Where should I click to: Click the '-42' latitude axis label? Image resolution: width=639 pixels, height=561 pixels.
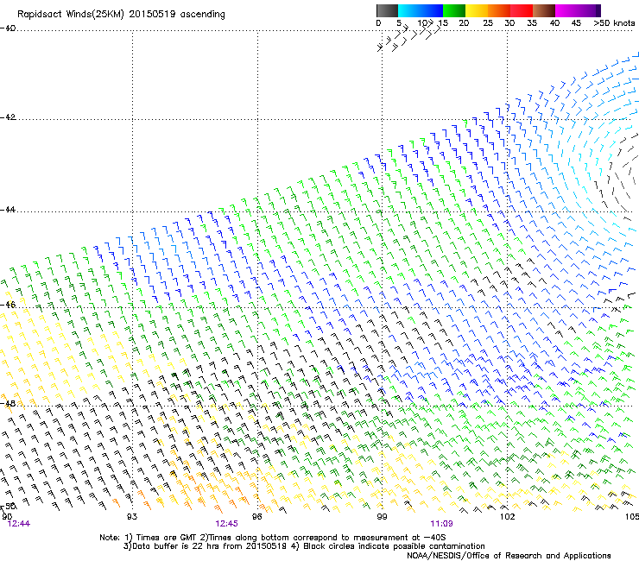pyautogui.click(x=8, y=117)
